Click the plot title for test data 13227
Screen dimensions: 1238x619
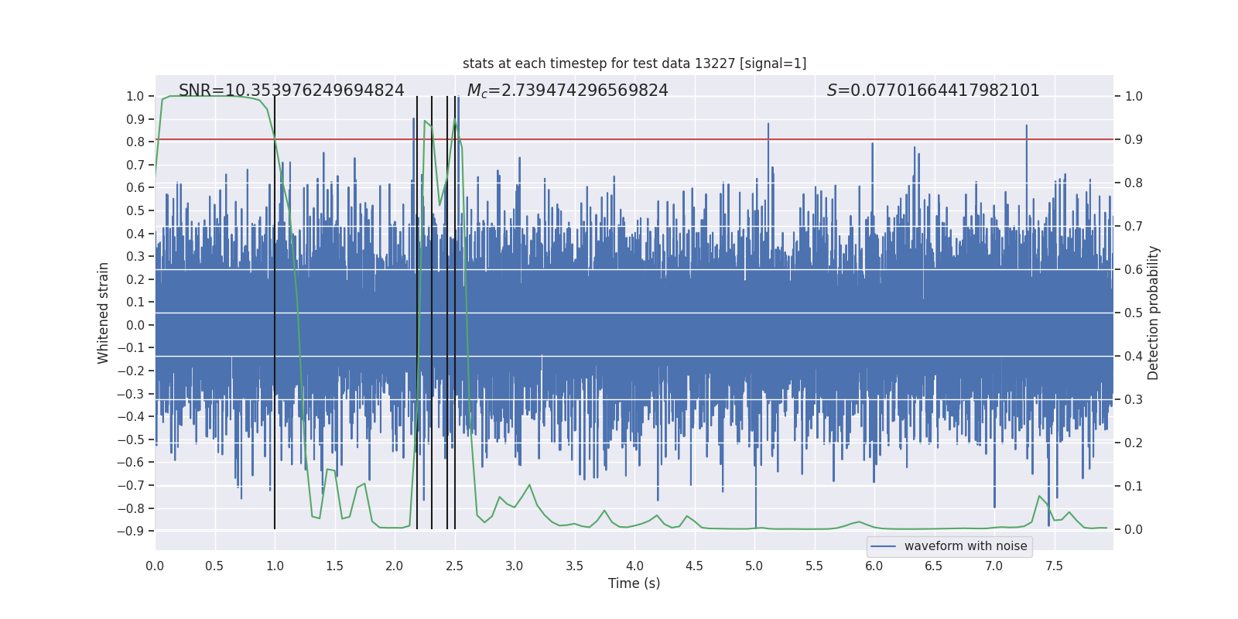tap(634, 63)
